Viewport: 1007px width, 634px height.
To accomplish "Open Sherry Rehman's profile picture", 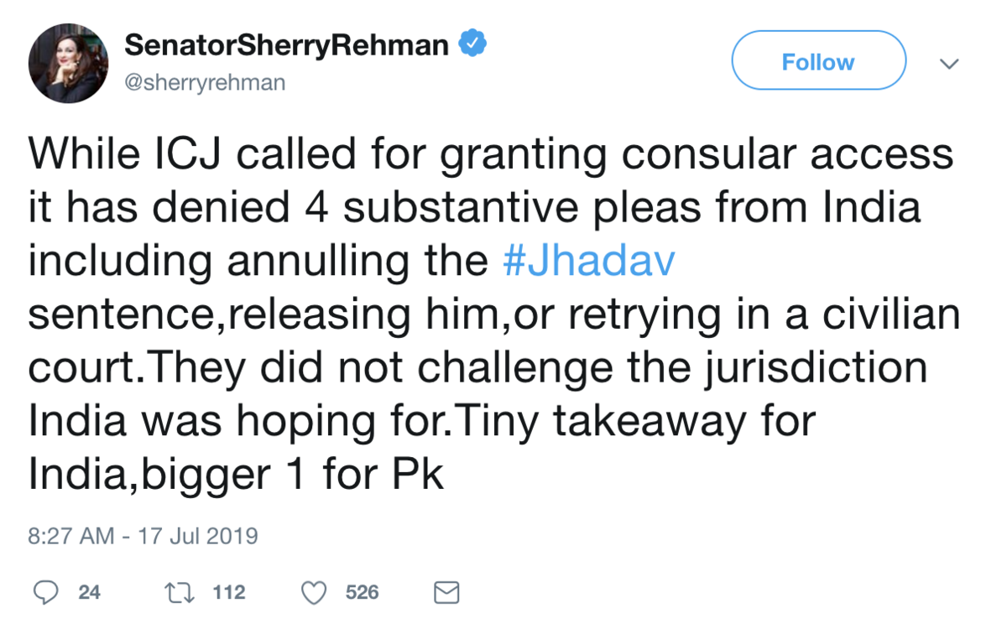I will [69, 63].
